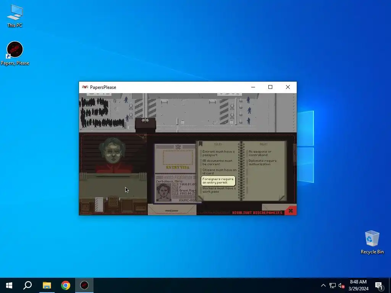Select rule "All documents must be current"

click(217, 163)
